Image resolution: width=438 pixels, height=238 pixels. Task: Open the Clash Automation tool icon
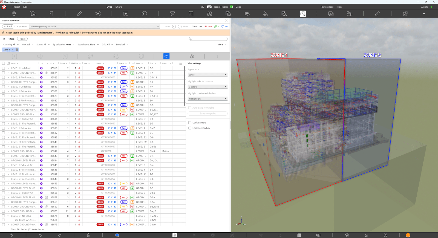[303, 14]
